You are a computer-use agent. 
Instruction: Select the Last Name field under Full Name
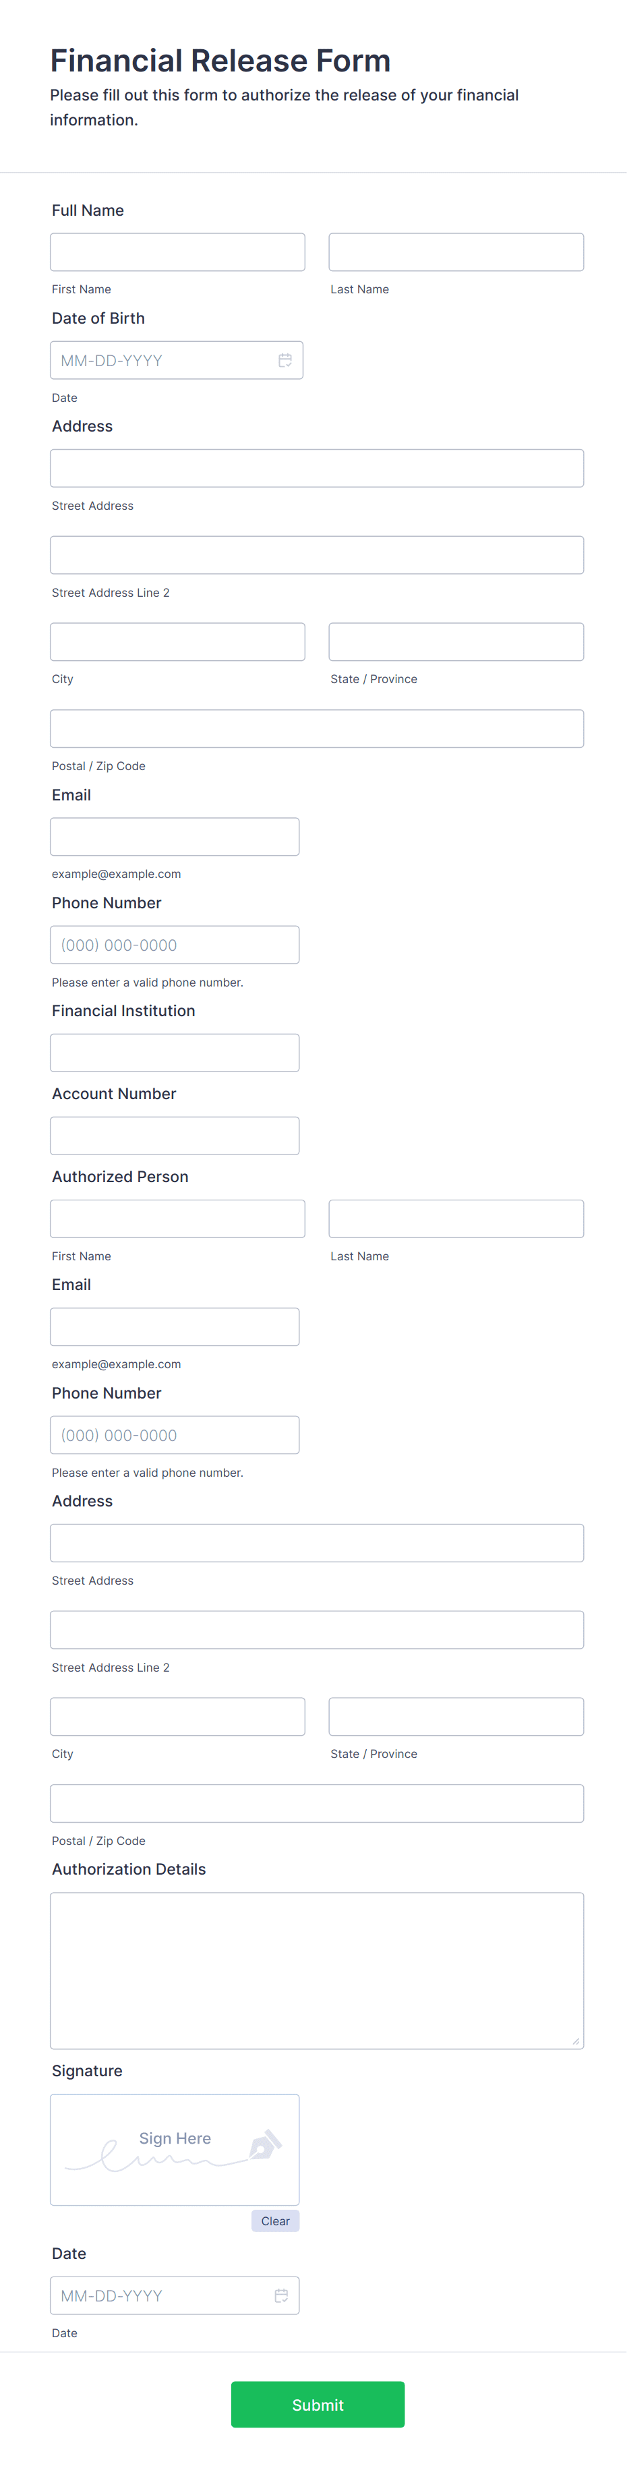point(456,252)
